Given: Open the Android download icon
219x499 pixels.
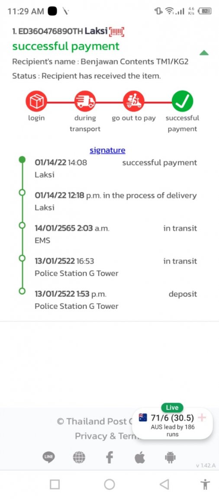Looking at the screenshot, I should tap(170, 457).
